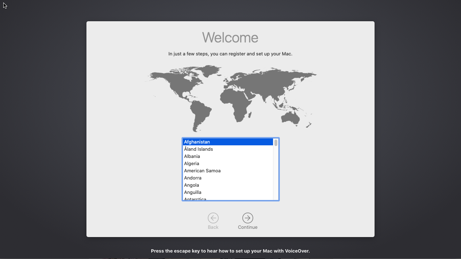The width and height of the screenshot is (461, 259).
Task: Select American Samoa in the list
Action: 202,171
